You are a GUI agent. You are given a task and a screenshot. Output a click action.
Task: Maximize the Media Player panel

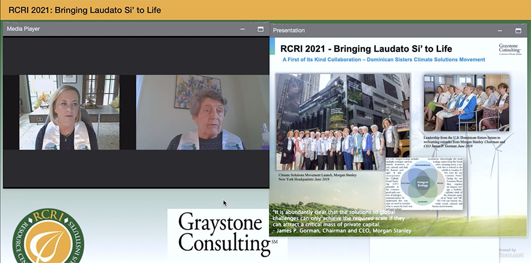(x=260, y=29)
